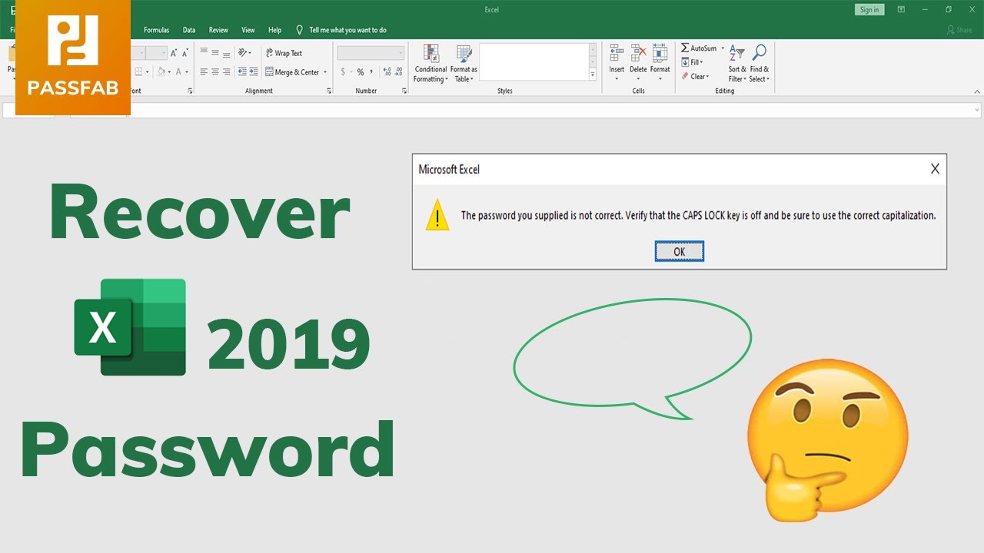Image resolution: width=984 pixels, height=553 pixels.
Task: Open the Data ribbon tab
Action: 189,30
